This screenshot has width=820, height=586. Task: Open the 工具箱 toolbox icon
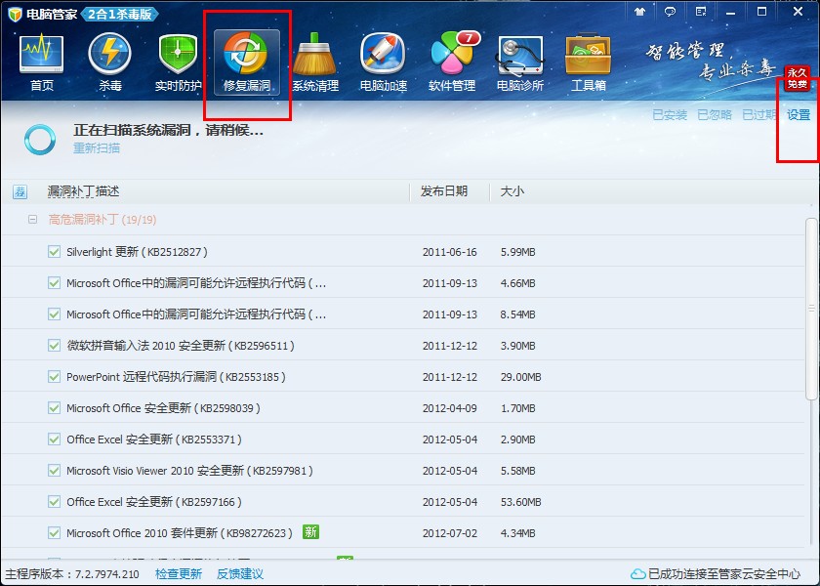[x=589, y=62]
